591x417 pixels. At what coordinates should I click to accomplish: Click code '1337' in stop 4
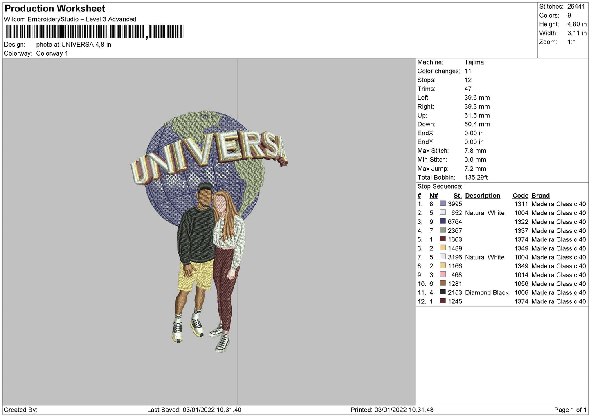[521, 231]
